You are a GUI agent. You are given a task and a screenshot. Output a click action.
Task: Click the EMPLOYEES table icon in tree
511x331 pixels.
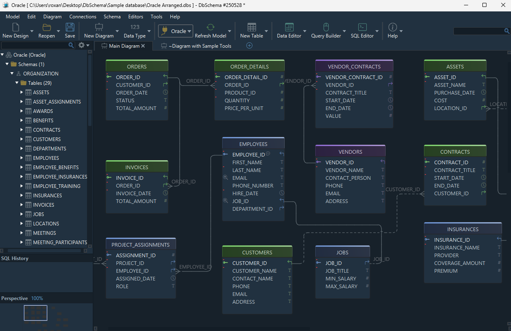click(x=29, y=158)
